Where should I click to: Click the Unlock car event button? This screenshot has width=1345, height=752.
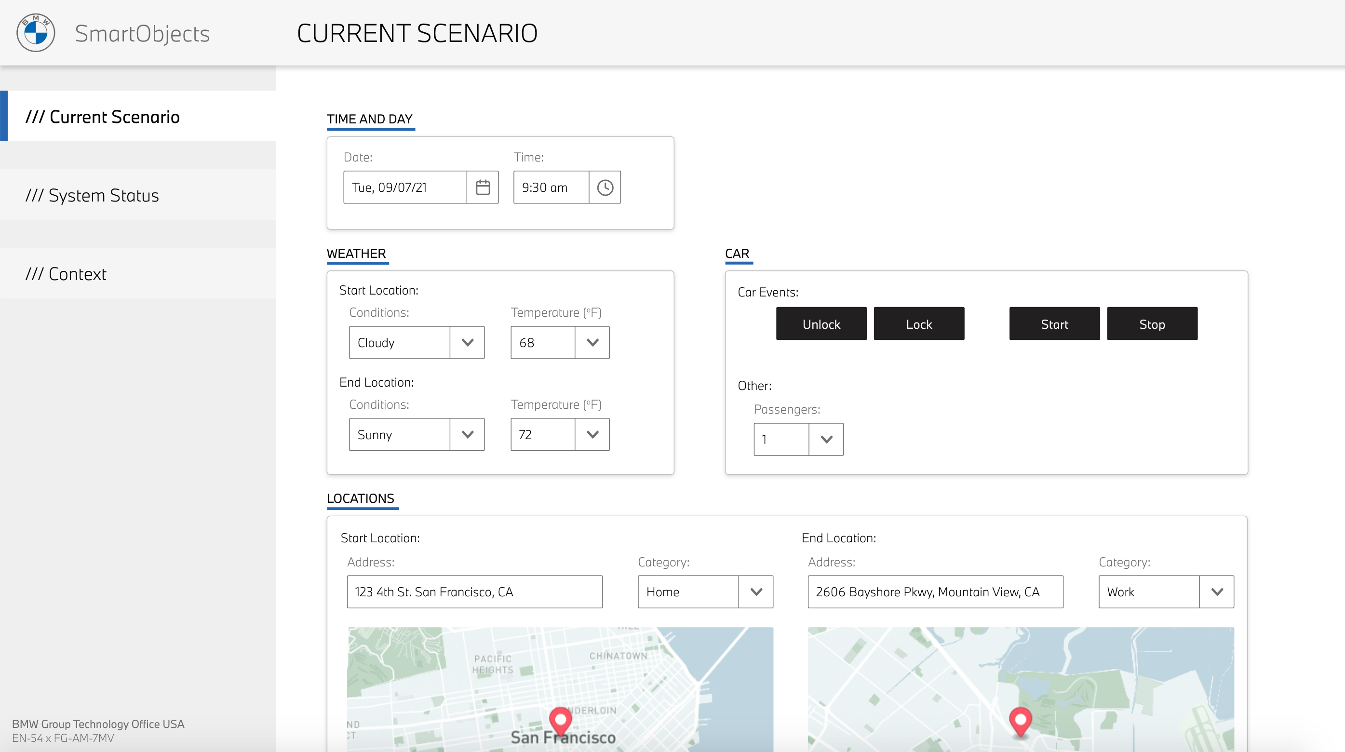tap(821, 324)
